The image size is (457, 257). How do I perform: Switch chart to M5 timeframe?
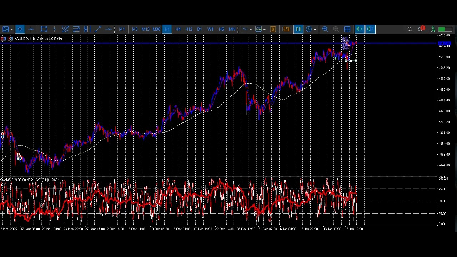tap(135, 29)
